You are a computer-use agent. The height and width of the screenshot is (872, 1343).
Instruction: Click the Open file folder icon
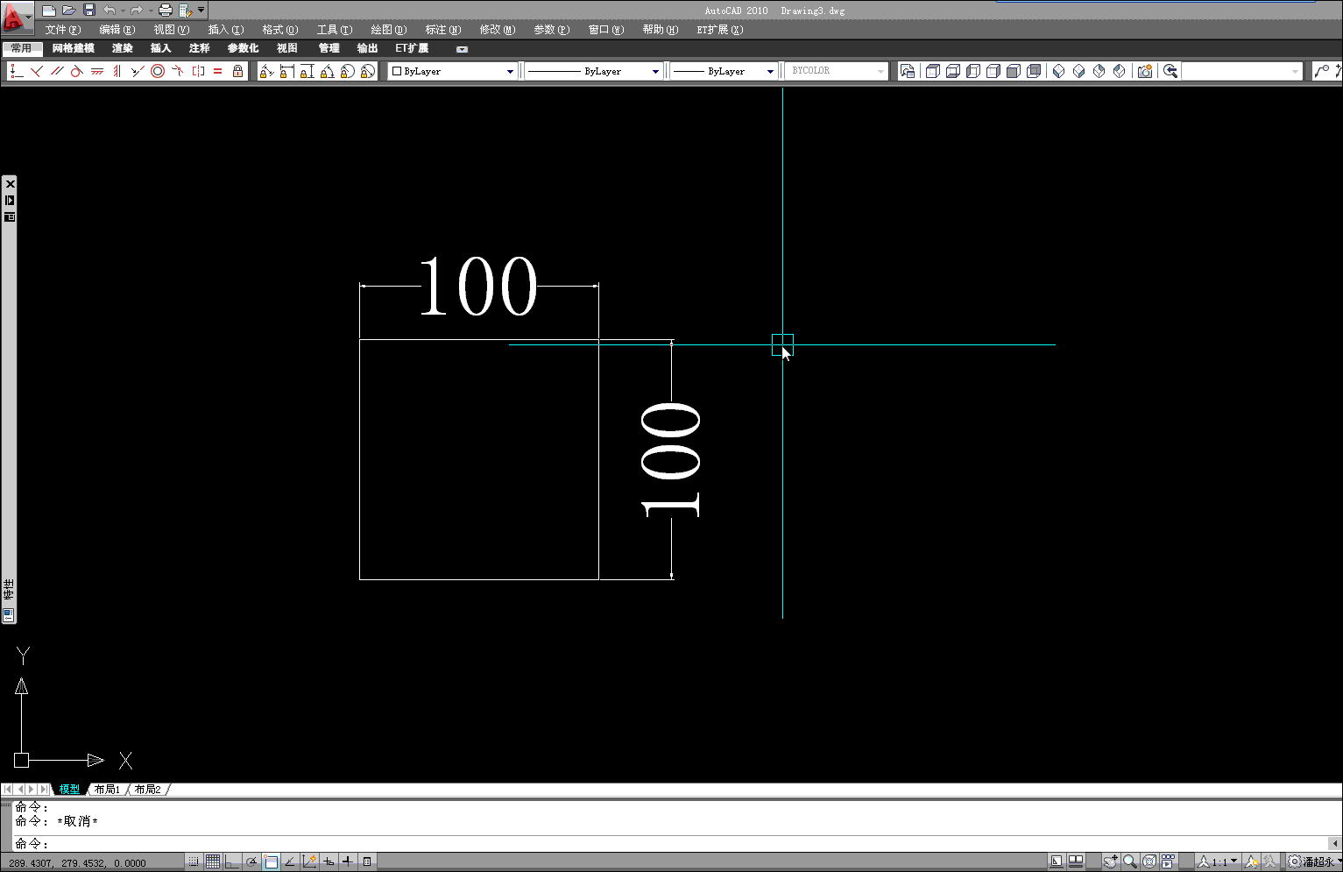tap(69, 11)
